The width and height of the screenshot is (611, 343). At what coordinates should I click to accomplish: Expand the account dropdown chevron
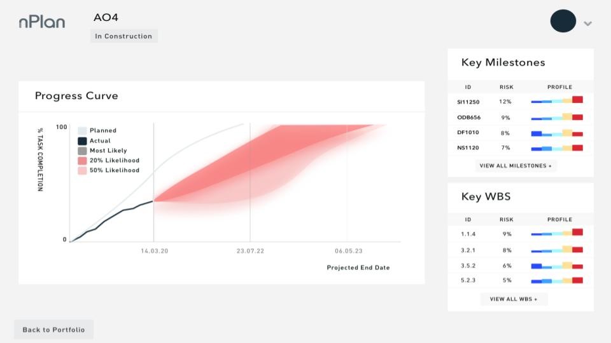pos(587,24)
